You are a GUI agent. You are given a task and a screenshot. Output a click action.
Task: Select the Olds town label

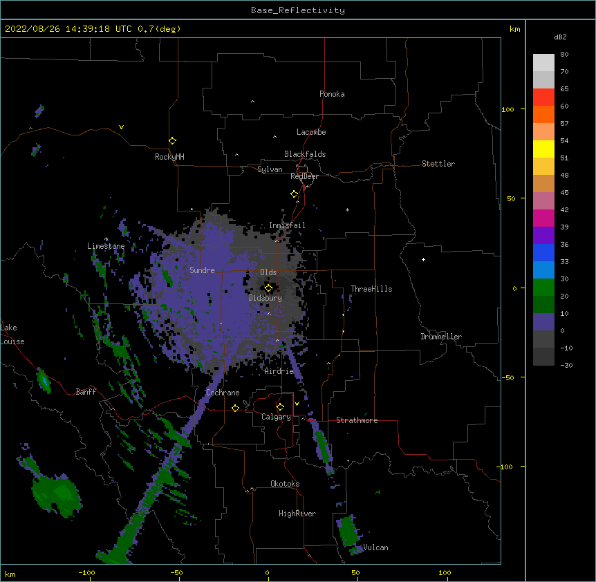pos(268,272)
